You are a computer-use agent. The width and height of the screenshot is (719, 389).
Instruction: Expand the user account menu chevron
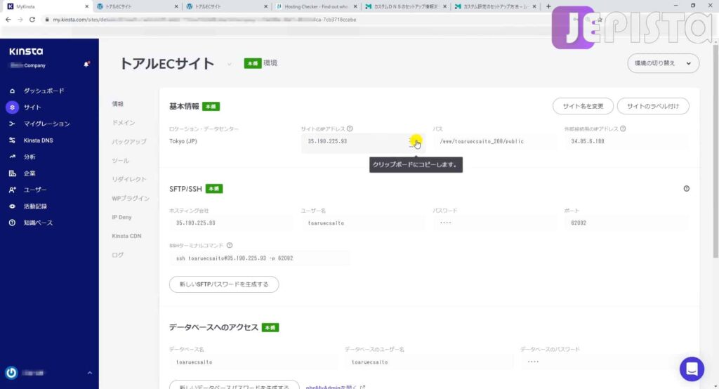click(89, 373)
